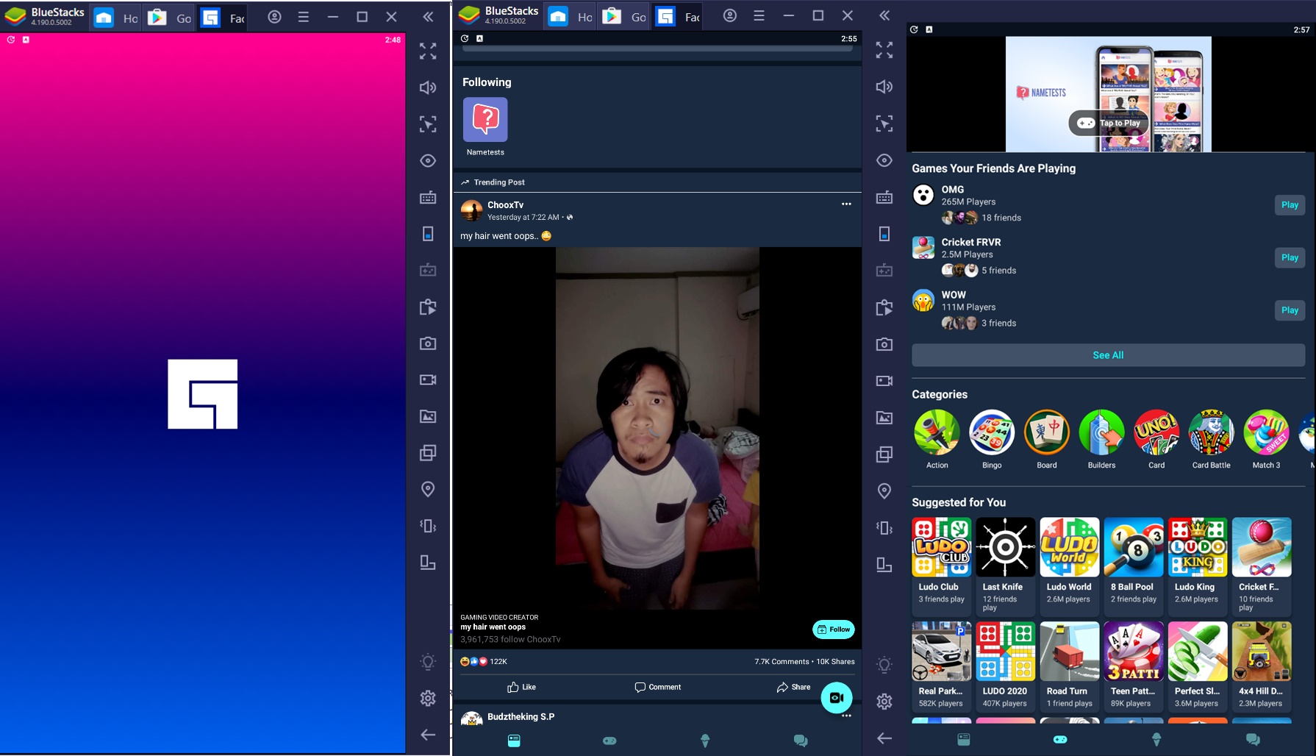Open media gallery icon in left window's sidebar
Viewport: 1316px width, 756px height.
pyautogui.click(x=428, y=416)
